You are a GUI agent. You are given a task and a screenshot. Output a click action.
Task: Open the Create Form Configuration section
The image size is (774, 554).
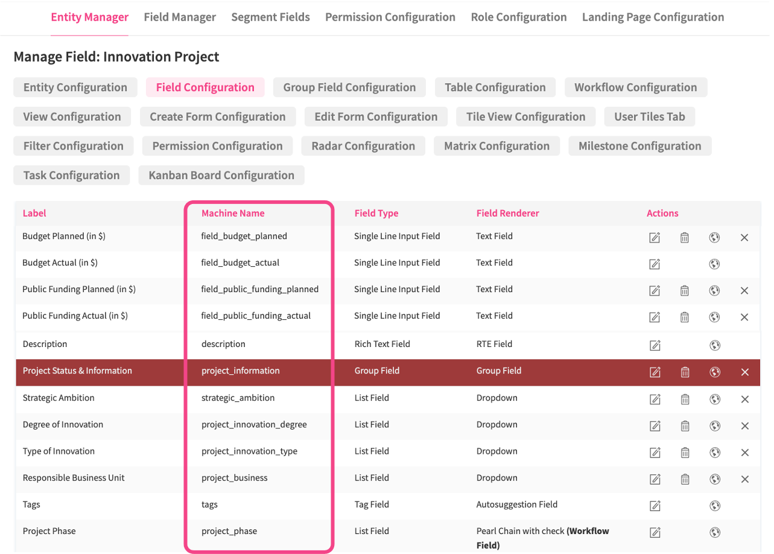(x=218, y=116)
